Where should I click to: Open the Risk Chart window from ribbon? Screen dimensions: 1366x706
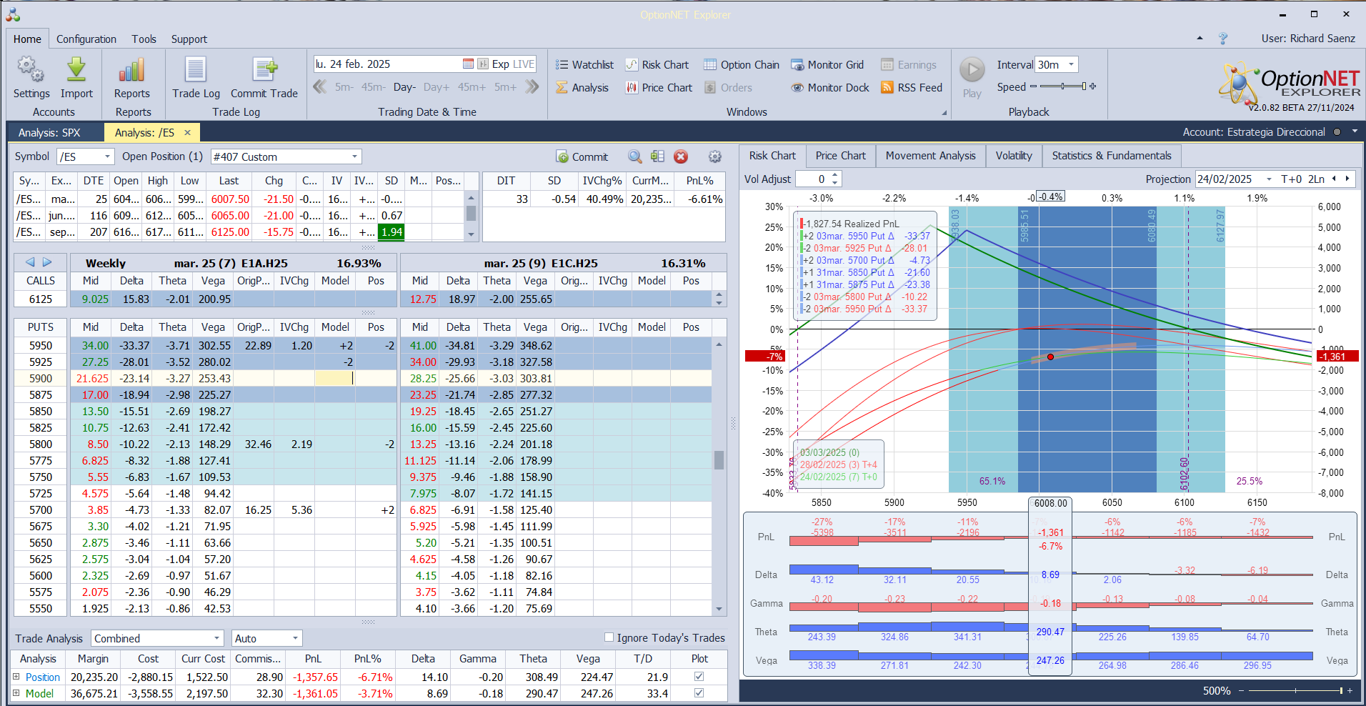point(657,65)
